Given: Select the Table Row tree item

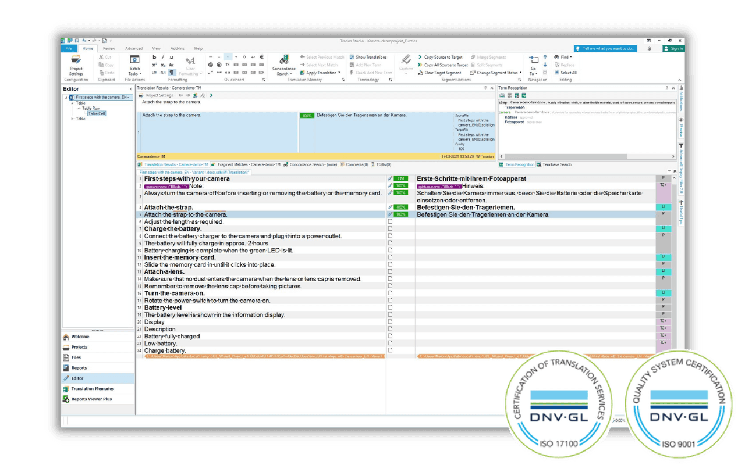Looking at the screenshot, I should coord(90,108).
